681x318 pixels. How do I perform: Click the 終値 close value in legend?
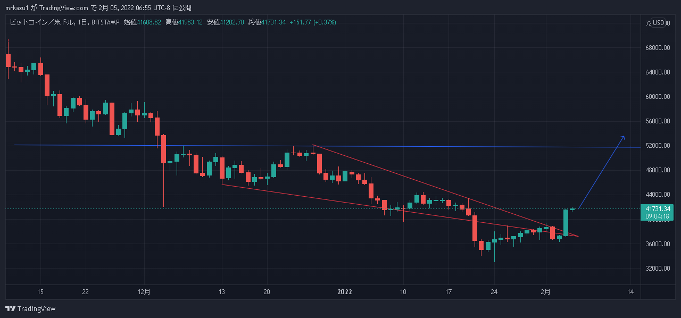[x=273, y=22]
